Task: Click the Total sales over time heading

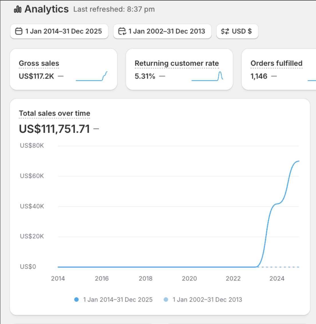Action: tap(54, 113)
